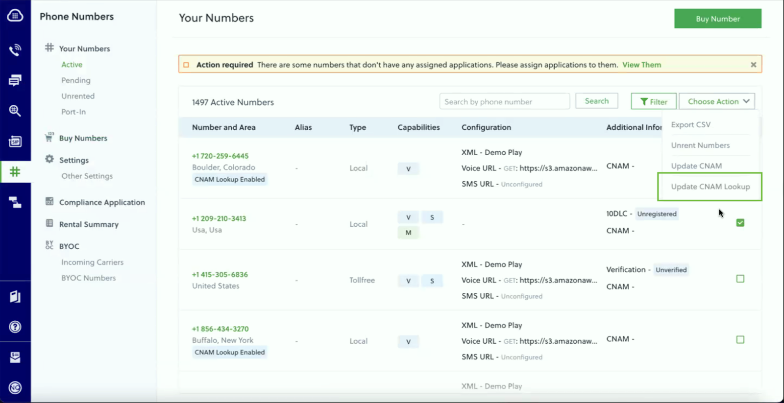Select checkbox for +1 856-434-3270 row

[x=740, y=340]
